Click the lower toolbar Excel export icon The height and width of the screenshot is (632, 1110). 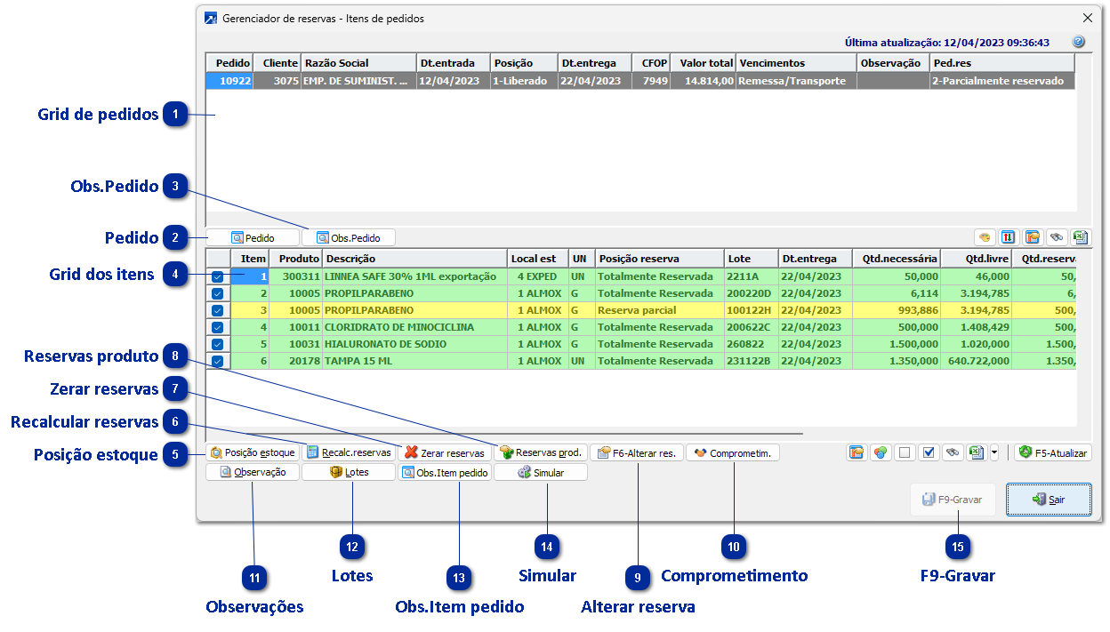click(x=976, y=452)
